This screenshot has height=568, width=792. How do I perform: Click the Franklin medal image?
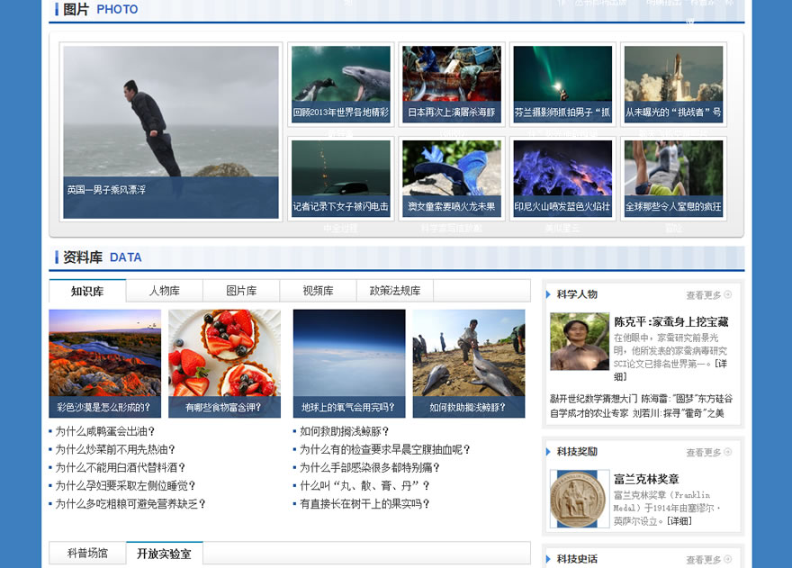580,499
